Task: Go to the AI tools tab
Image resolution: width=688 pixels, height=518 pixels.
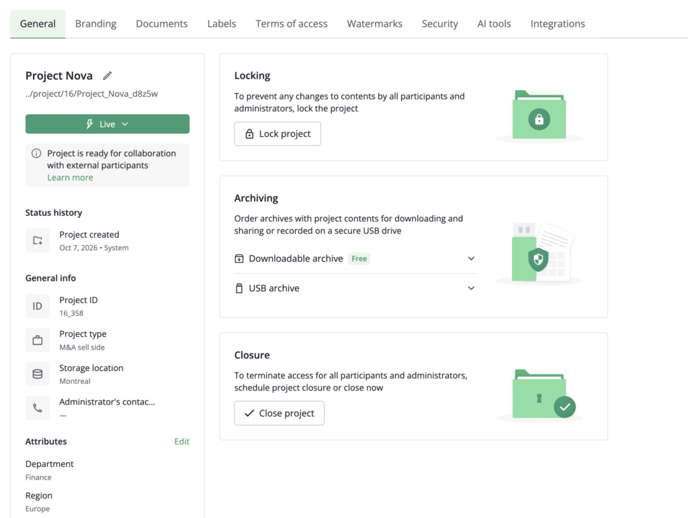Action: 494,23
